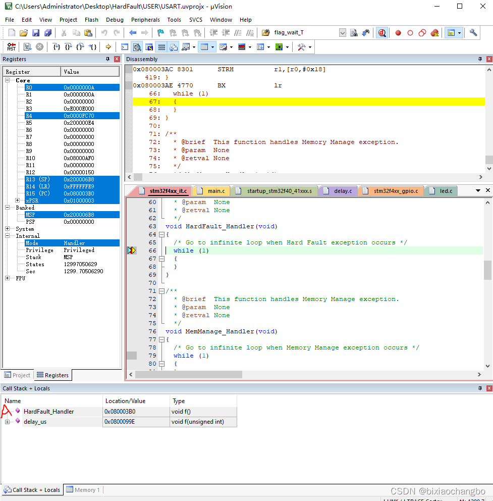Open Configuration wrench icon
The height and width of the screenshot is (501, 493).
tap(473, 33)
